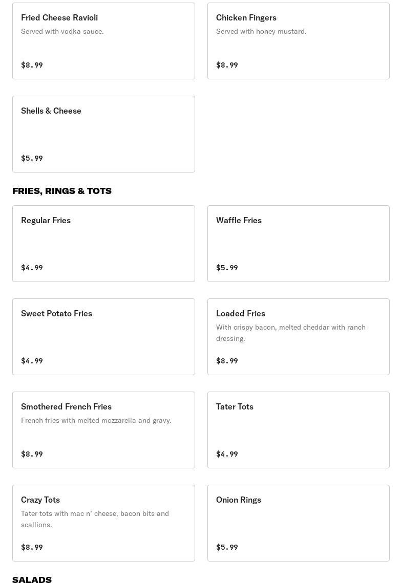Click the Smothered French Fries $8.99 price
The width and height of the screenshot is (402, 583).
[32, 454]
